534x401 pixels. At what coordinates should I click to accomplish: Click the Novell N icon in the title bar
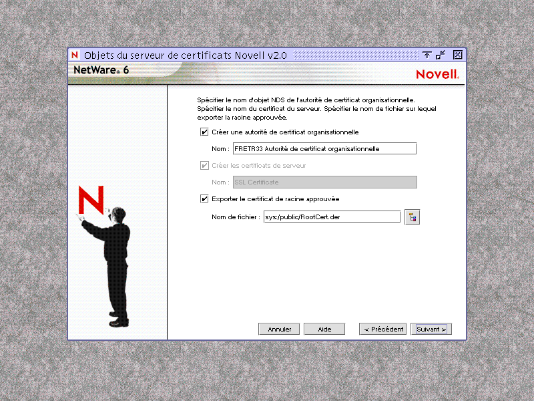[x=73, y=55]
